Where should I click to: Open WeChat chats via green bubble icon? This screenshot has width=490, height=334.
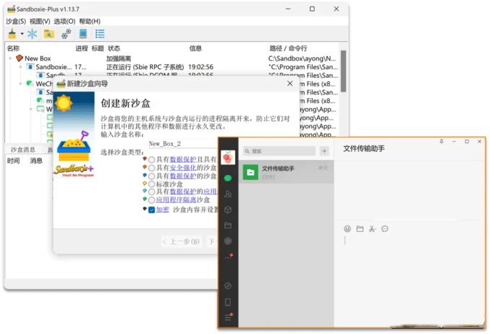point(228,178)
